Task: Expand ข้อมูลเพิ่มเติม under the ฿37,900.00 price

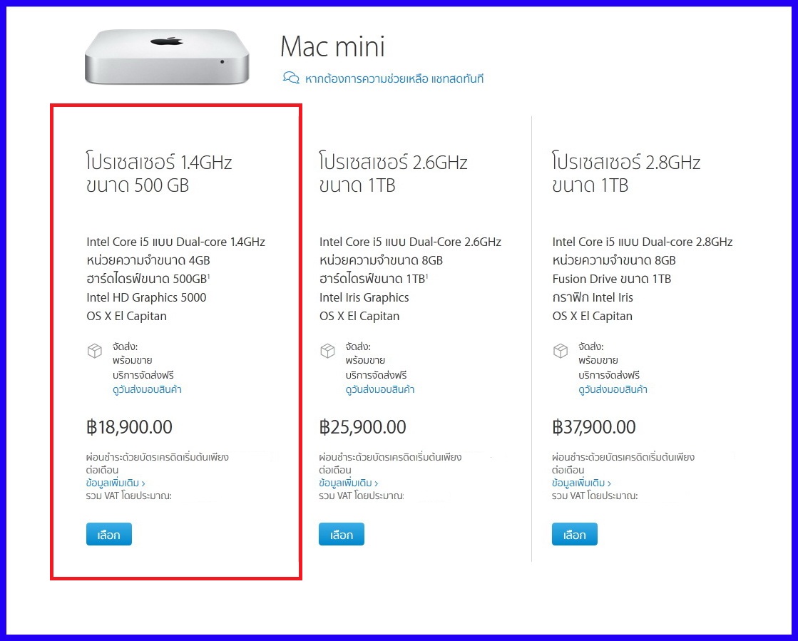Action: click(581, 483)
